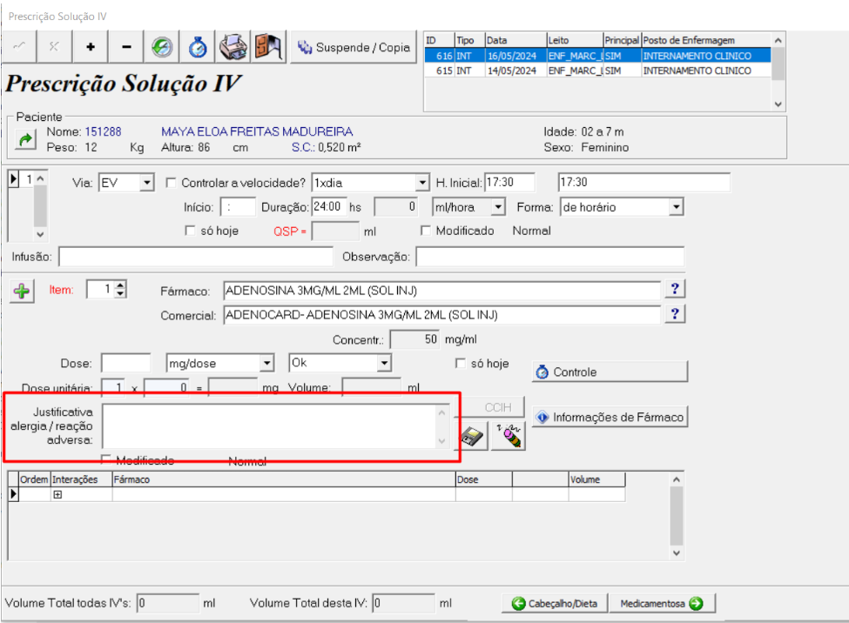Click the question mark beside Fármaco field
Screen dimensions: 849x623
click(x=675, y=289)
